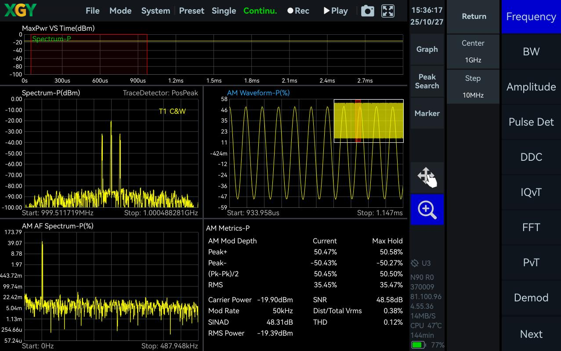Take a screenshot with the camera icon
The width and height of the screenshot is (561, 351).
tap(368, 11)
